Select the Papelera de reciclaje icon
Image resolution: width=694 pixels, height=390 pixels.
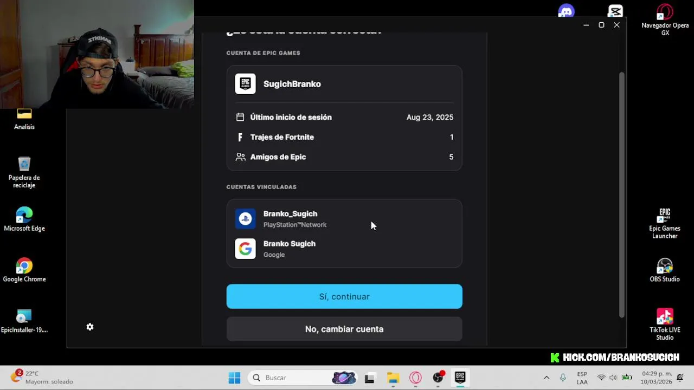pos(24,173)
